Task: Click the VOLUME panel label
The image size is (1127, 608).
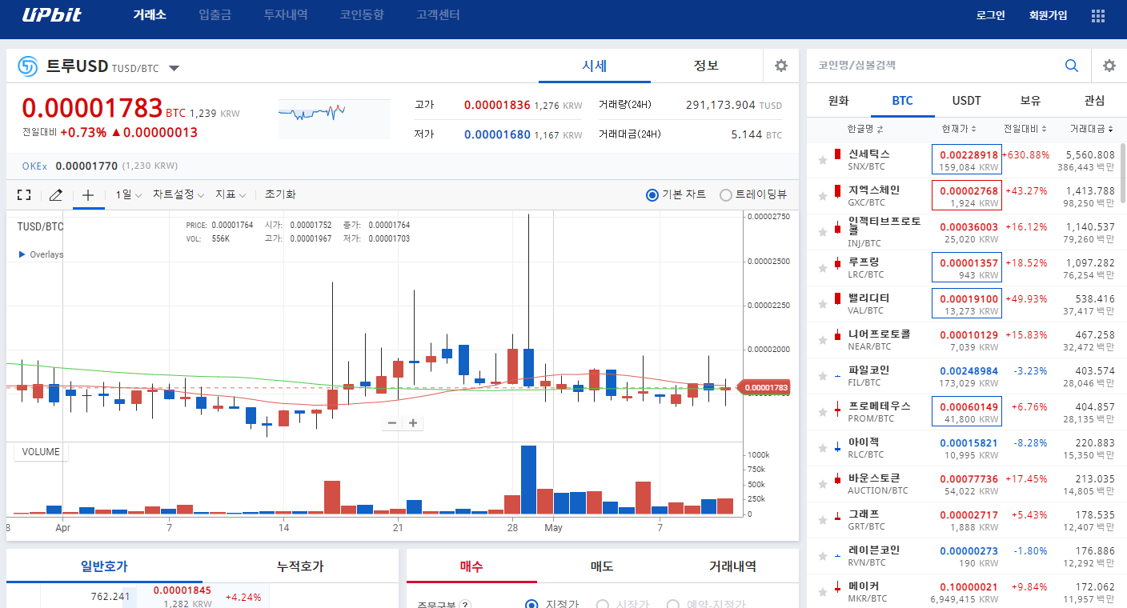Action: 41,452
